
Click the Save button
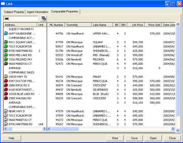(134, 138)
